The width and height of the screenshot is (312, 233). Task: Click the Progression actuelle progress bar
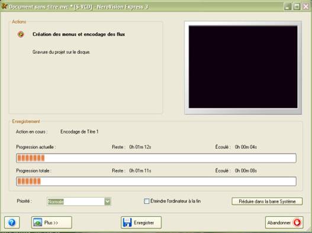pos(156,158)
